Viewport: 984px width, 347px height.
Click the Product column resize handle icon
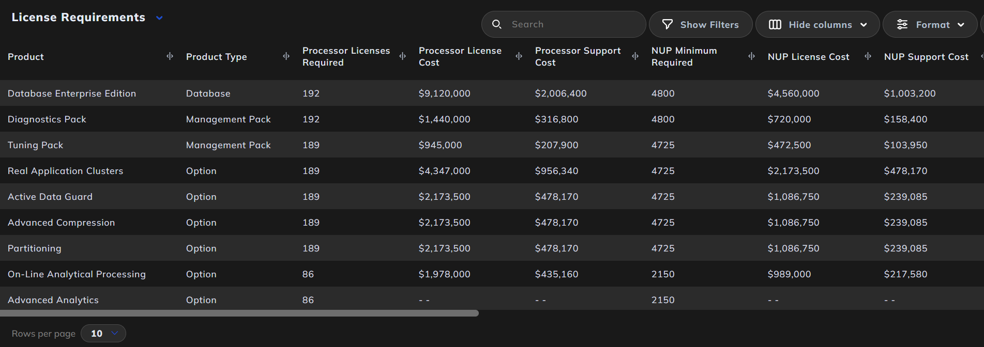[x=170, y=56]
